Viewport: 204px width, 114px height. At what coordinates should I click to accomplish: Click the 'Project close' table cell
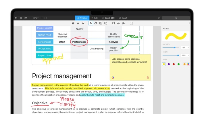45,55
